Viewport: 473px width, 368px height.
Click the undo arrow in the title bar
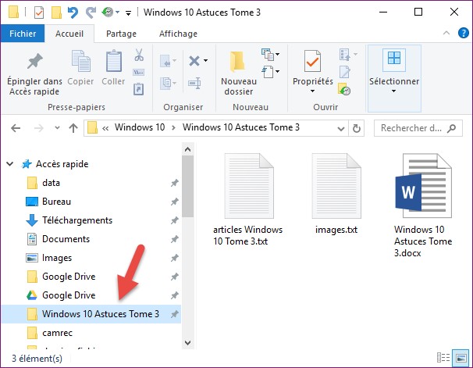click(x=73, y=13)
